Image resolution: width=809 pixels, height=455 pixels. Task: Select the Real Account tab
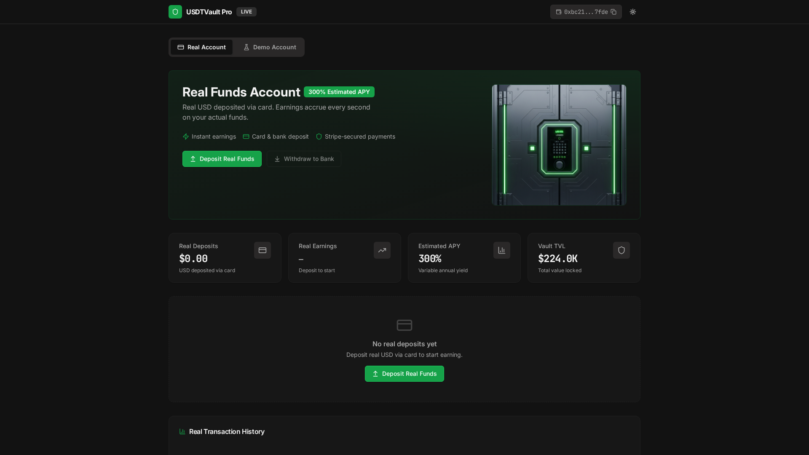coord(201,47)
